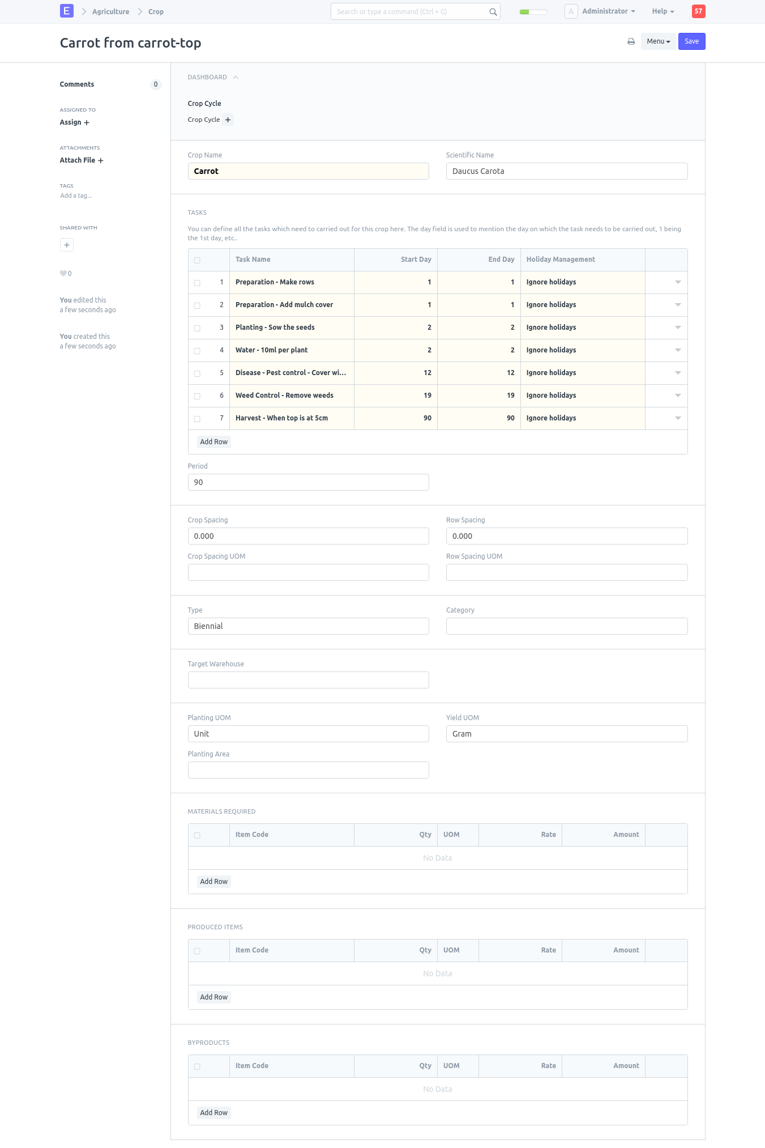
Task: Click the search magnifier icon
Action: 493,12
